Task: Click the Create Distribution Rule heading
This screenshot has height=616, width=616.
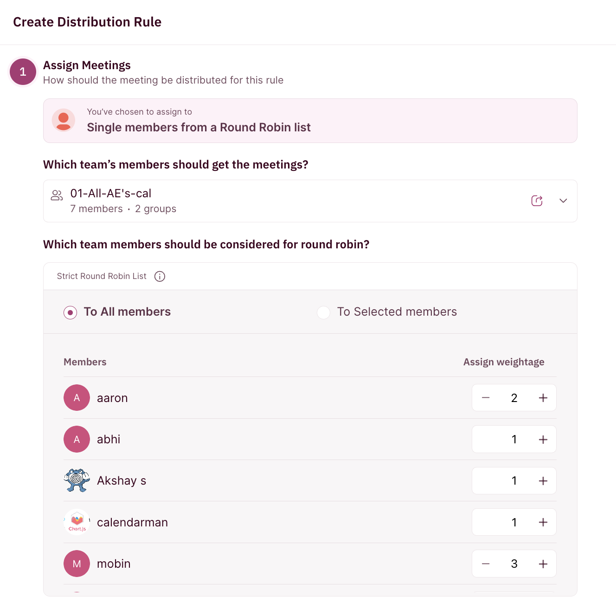Action: point(87,22)
